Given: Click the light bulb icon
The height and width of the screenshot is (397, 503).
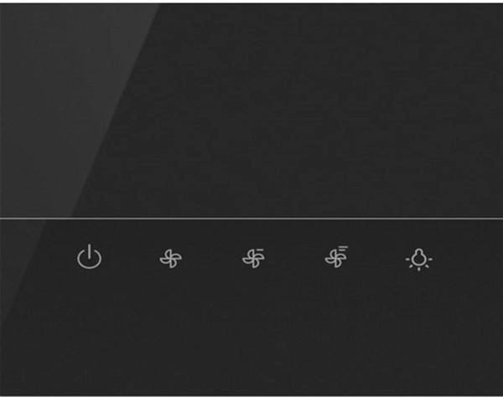Looking at the screenshot, I should [418, 259].
